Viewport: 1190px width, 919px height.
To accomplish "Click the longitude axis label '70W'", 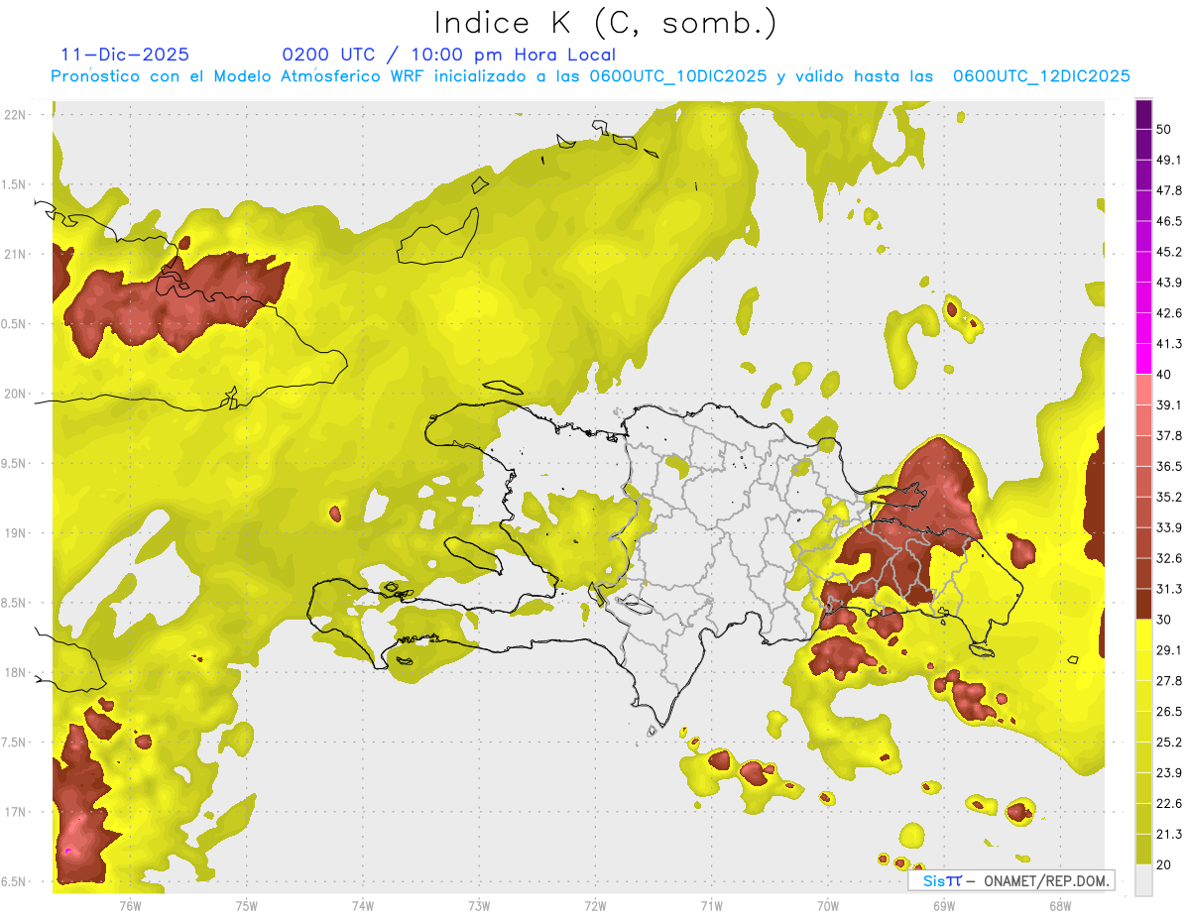I will click(x=828, y=905).
